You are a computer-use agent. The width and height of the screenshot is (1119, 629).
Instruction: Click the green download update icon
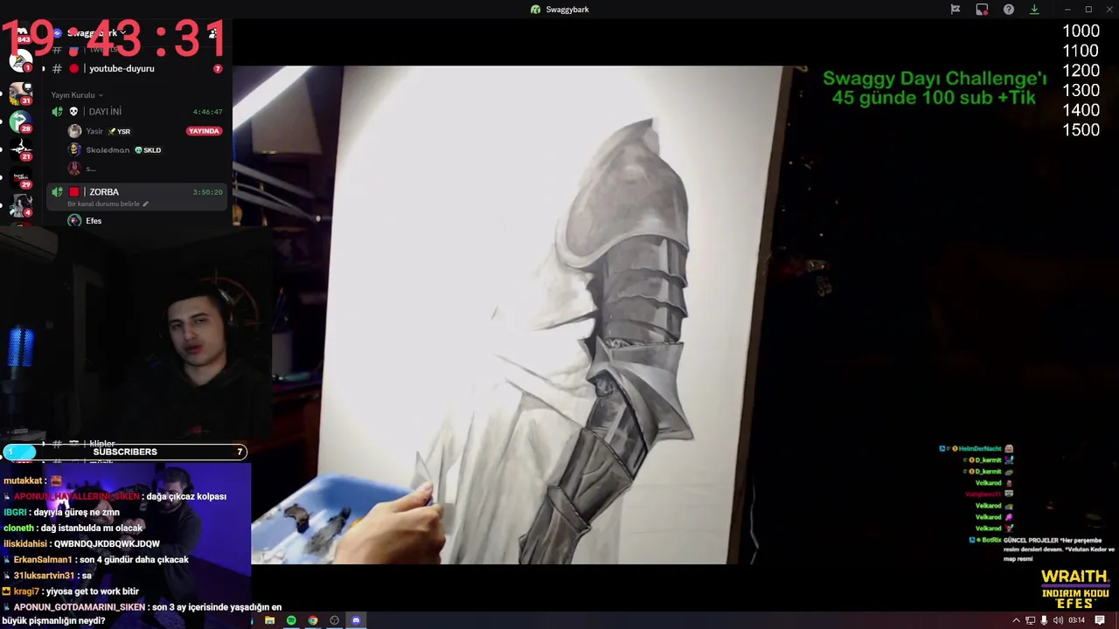tap(1034, 9)
